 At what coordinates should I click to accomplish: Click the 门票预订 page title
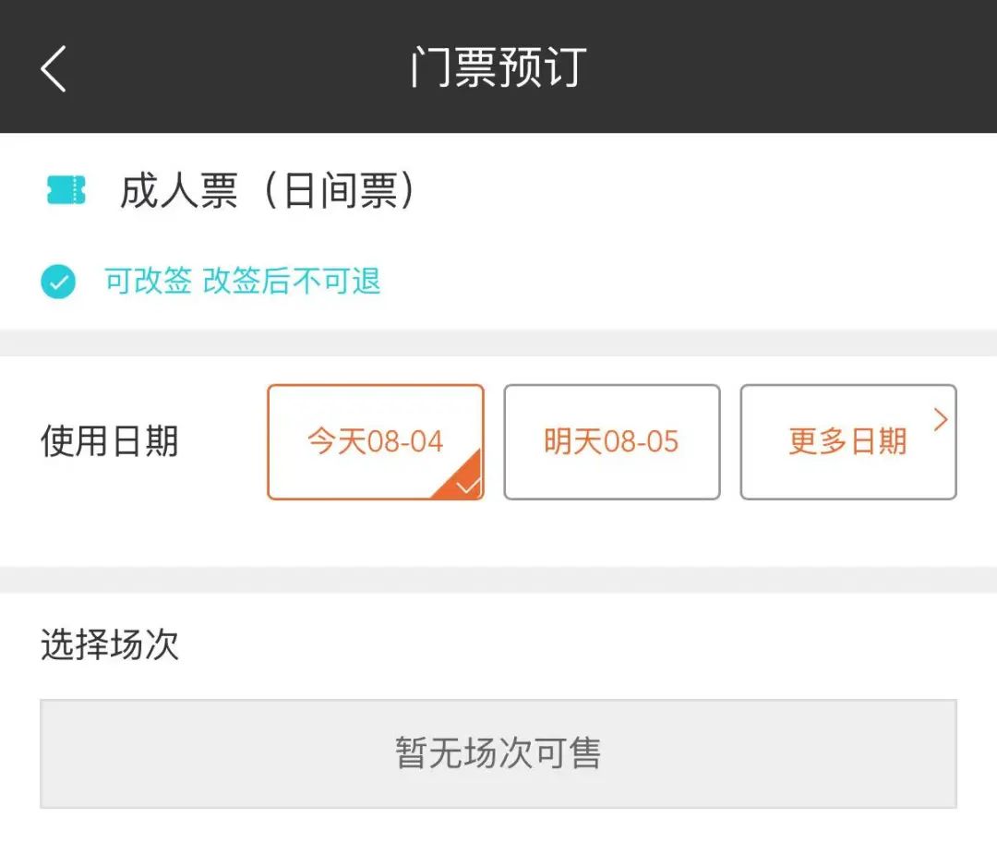click(498, 67)
